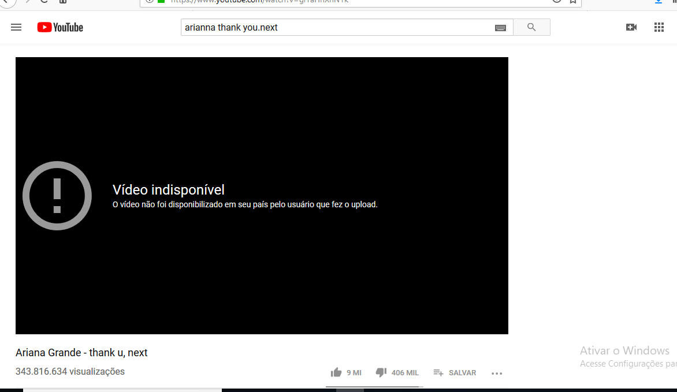This screenshot has width=677, height=392.
Task: Save the video using SALVAR button
Action: (455, 372)
